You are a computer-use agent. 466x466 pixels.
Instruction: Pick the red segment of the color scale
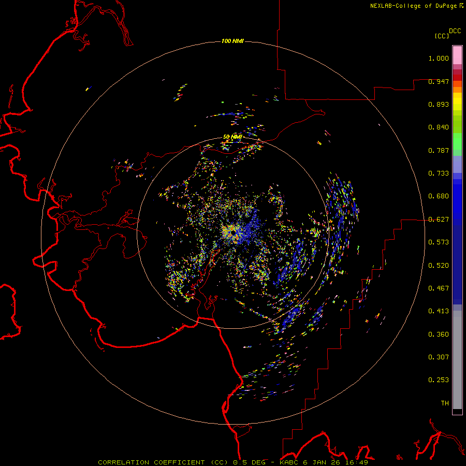457,78
